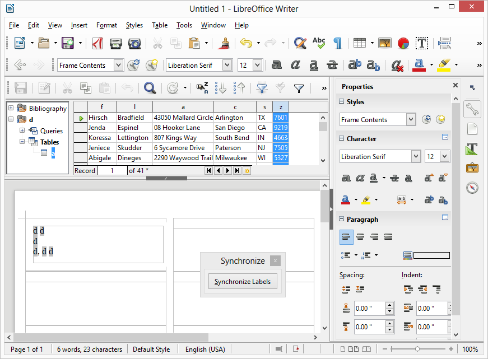Toggle Strikethrough in main toolbar
Image resolution: width=488 pixels, height=359 pixels.
(x=332, y=65)
